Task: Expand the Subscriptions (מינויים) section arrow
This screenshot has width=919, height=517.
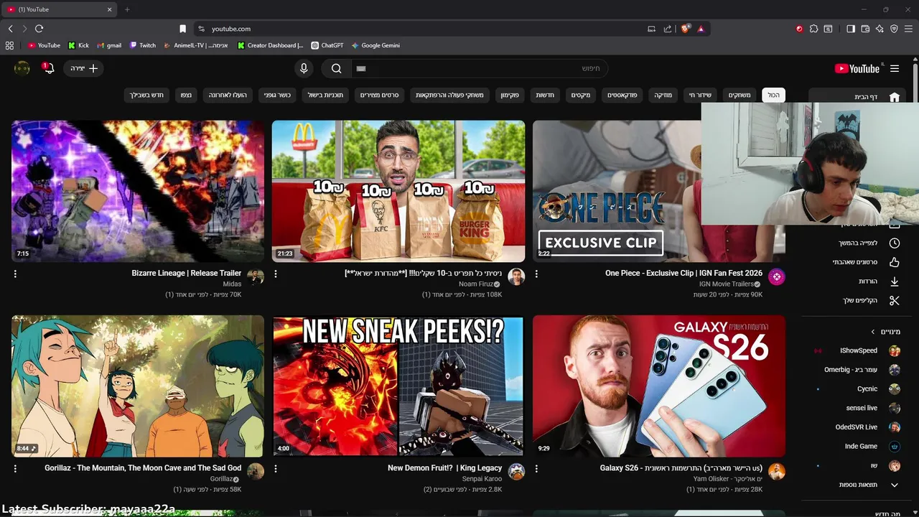Action: pyautogui.click(x=873, y=332)
